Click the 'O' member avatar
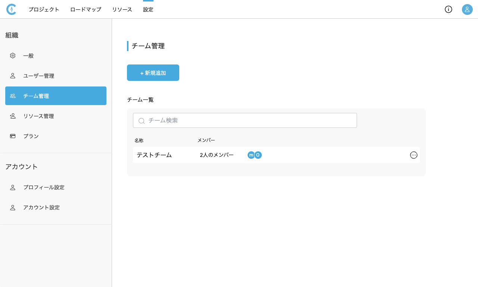Screen dimensions: 478x287 [258, 155]
